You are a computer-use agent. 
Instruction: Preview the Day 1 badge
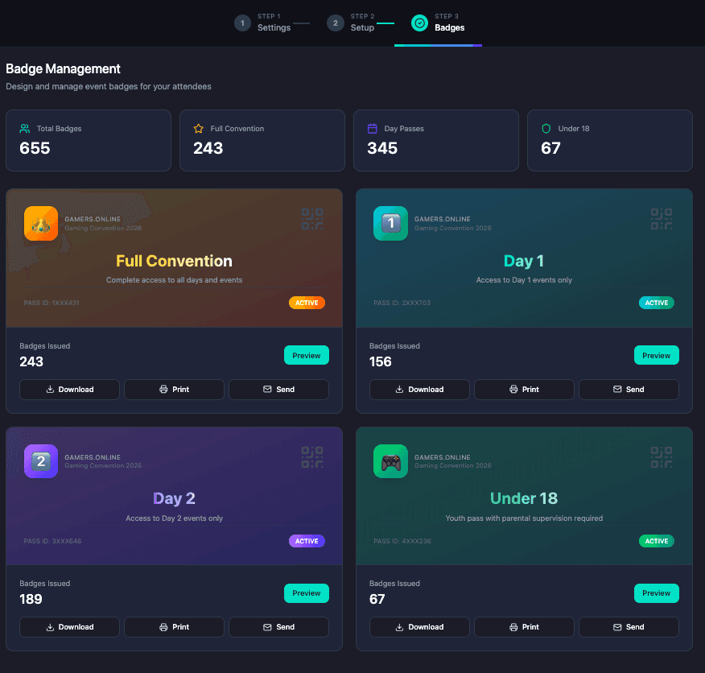pos(657,355)
